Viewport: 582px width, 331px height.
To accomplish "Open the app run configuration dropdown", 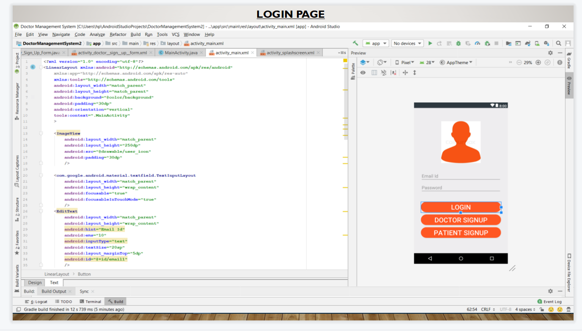I will 375,43.
